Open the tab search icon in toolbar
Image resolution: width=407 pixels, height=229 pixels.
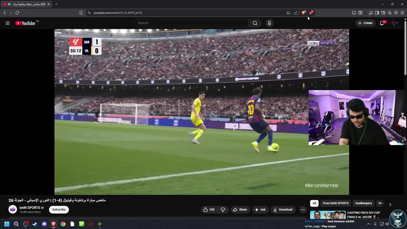click(x=360, y=13)
